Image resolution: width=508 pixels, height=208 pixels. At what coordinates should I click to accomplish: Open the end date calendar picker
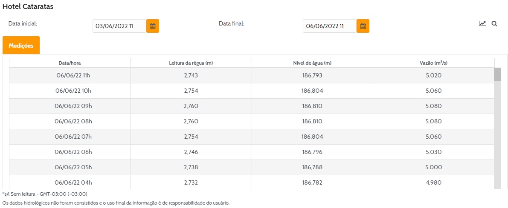(x=363, y=26)
